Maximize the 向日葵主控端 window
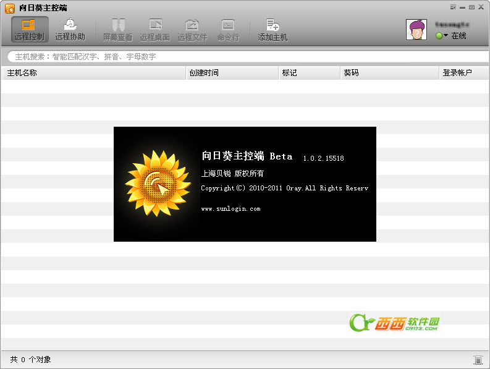Viewport: 490px width, 369px height. (472, 7)
